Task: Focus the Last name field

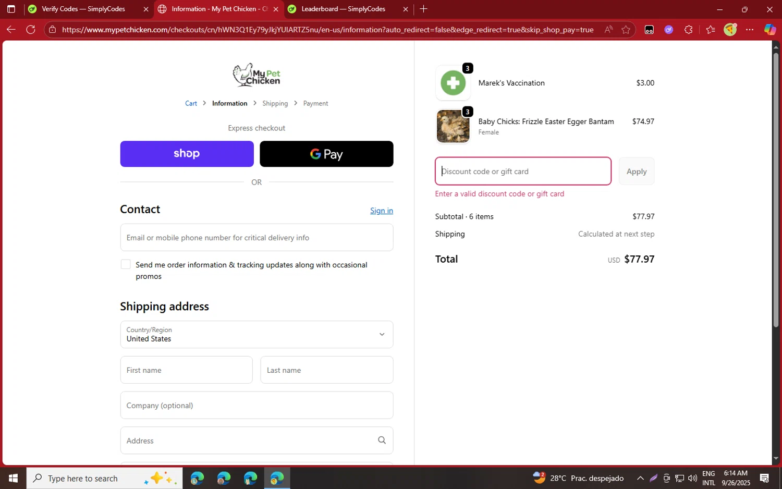Action: pos(327,370)
